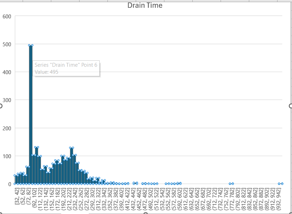Click the 600 label on the vertical axis
292x214 pixels.
(x=7, y=17)
